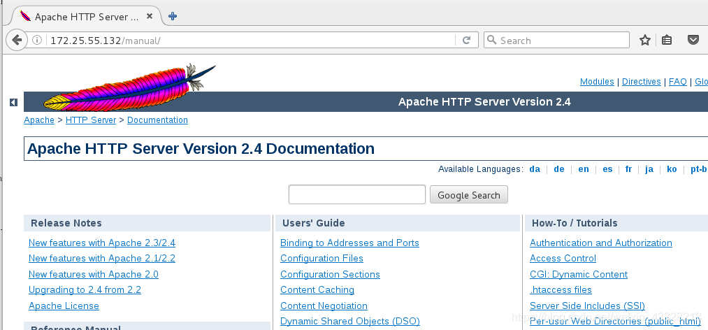Open the Pocket icon
This screenshot has height=330, width=708.
693,40
